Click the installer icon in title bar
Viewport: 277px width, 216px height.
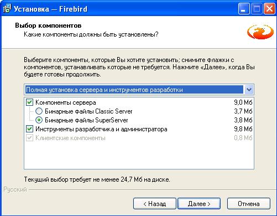pyautogui.click(x=7, y=9)
